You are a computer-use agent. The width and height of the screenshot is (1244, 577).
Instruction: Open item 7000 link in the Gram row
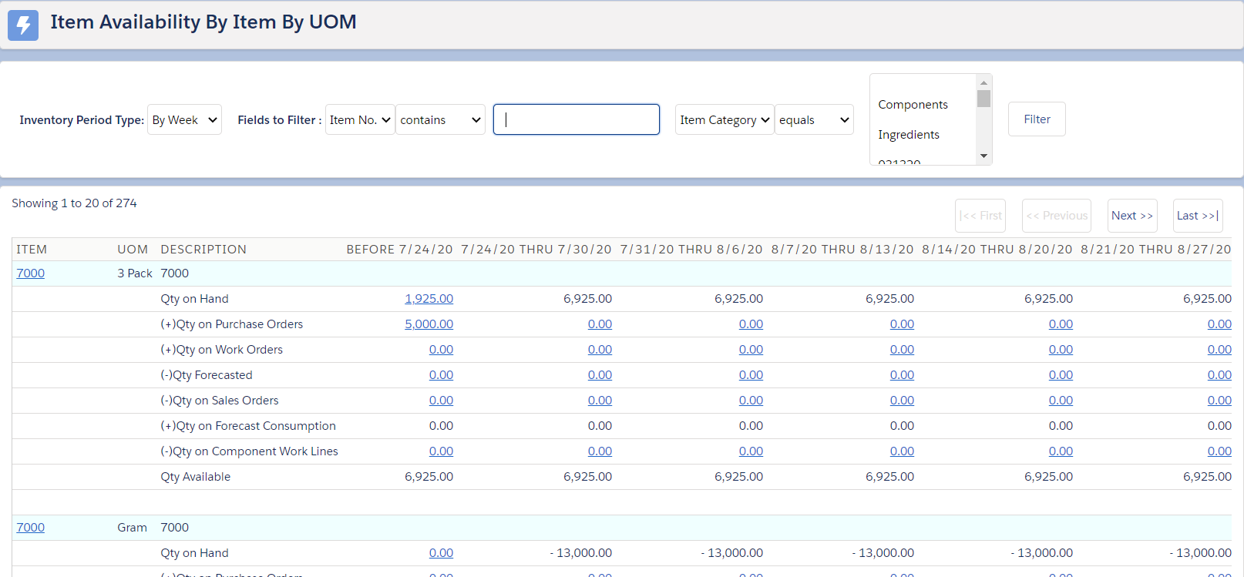tap(31, 528)
